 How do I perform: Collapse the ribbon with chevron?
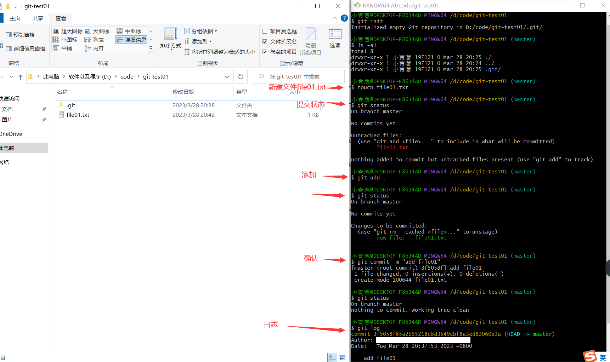click(x=335, y=18)
